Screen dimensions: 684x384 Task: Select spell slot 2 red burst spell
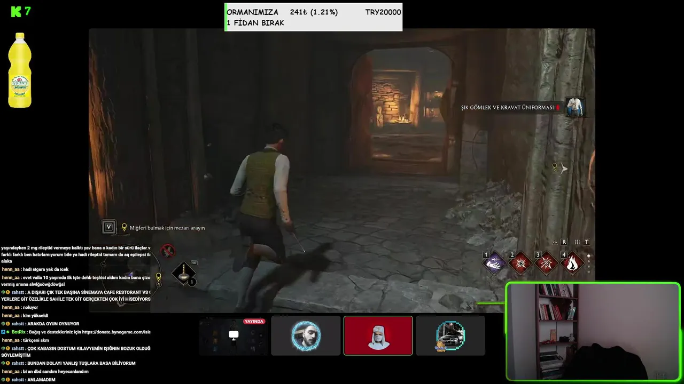tap(520, 263)
